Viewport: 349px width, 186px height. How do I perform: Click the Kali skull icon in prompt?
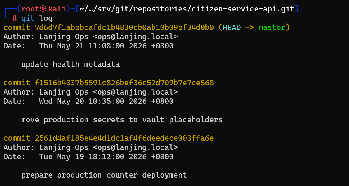pyautogui.click(x=44, y=9)
